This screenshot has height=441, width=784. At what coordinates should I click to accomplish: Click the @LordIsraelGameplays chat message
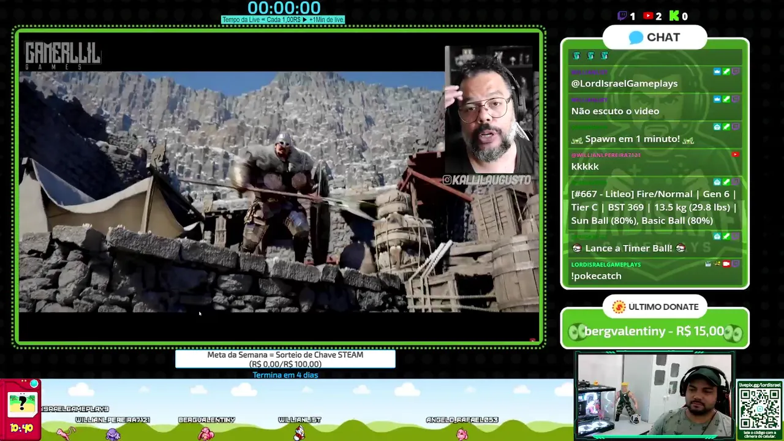624,83
